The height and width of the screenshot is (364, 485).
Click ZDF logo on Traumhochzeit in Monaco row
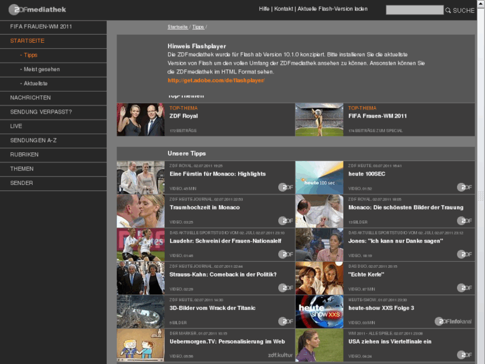pos(286,220)
